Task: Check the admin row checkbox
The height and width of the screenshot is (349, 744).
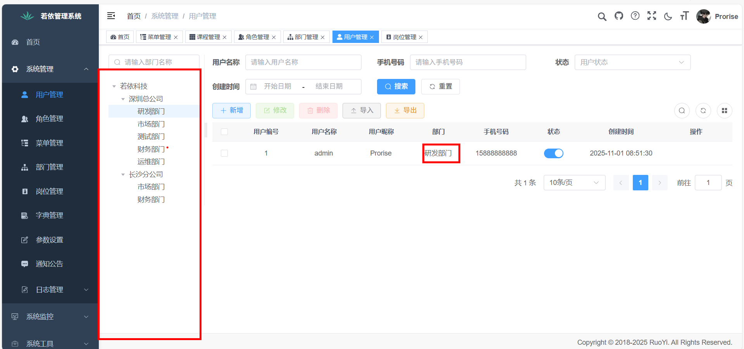Action: [x=224, y=153]
